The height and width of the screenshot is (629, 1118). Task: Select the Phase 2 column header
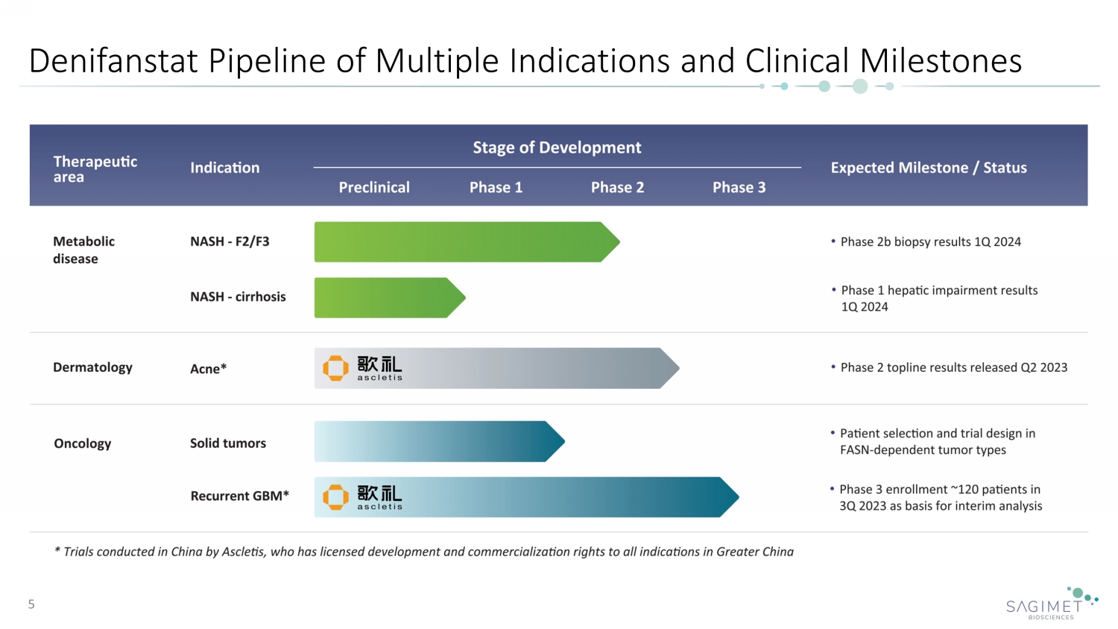click(617, 188)
